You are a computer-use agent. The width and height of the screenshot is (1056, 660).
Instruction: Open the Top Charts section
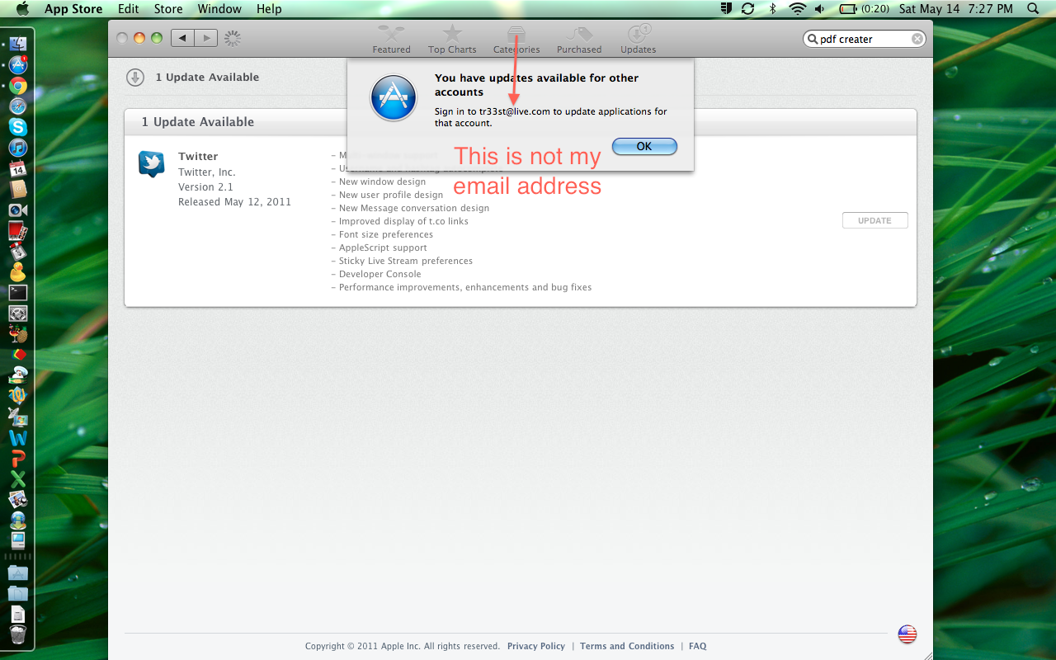(452, 39)
